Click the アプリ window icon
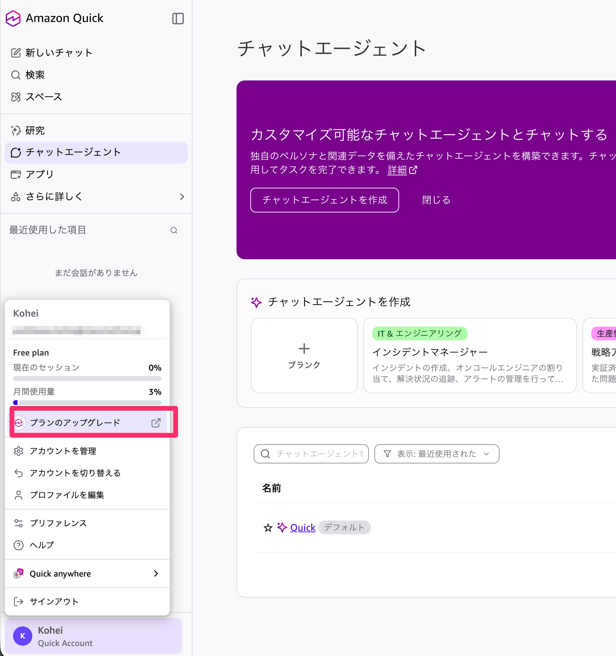The width and height of the screenshot is (616, 656). point(16,174)
